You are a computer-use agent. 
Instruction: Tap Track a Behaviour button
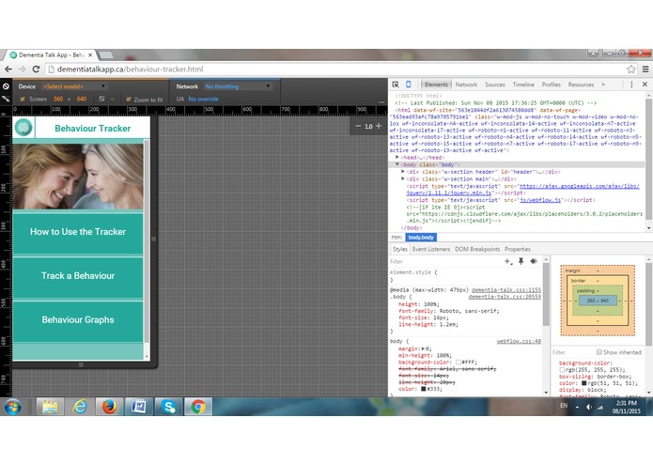point(78,276)
